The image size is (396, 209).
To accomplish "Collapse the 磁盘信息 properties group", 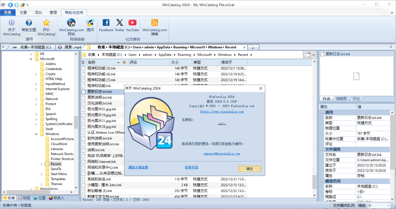I will tap(322, 181).
